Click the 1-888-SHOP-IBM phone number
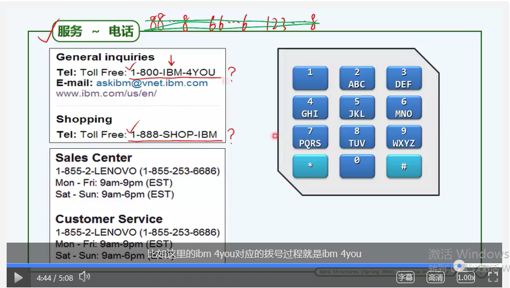 [173, 134]
